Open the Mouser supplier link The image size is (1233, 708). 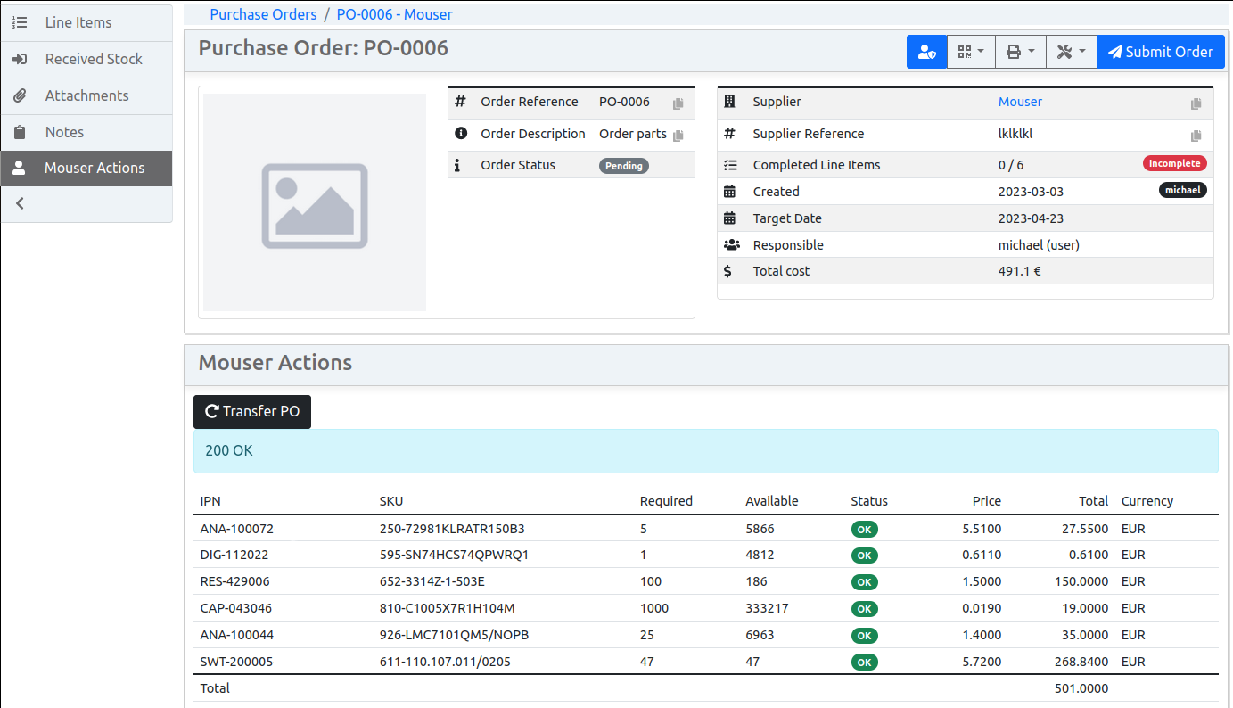[x=1020, y=101]
